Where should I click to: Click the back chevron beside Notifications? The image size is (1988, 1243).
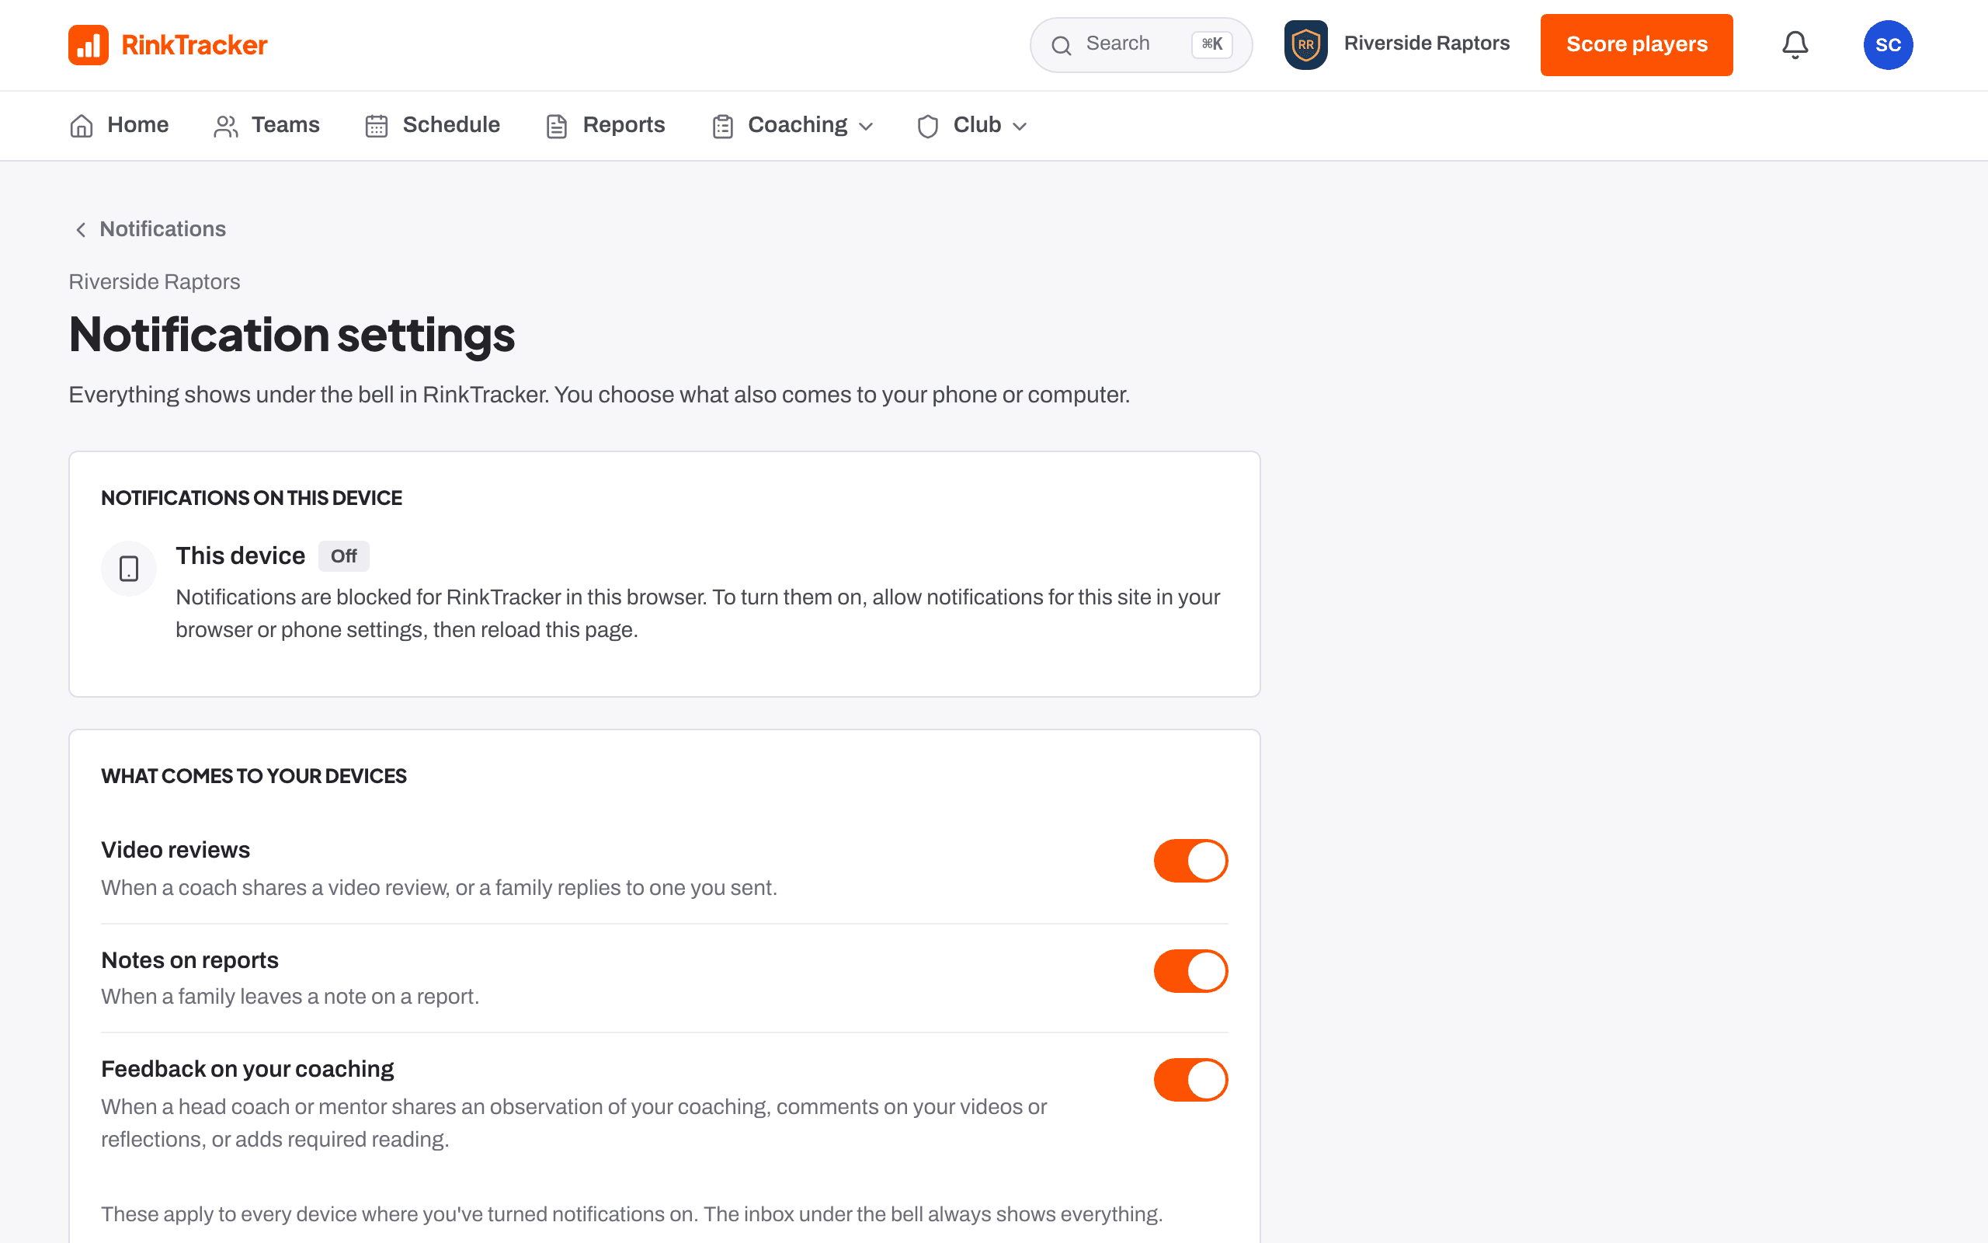tap(81, 229)
